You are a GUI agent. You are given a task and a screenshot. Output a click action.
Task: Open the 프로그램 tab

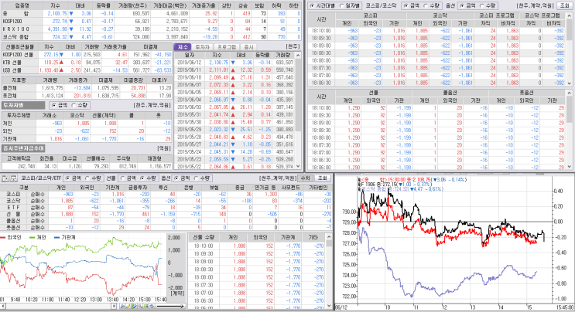[x=227, y=47]
